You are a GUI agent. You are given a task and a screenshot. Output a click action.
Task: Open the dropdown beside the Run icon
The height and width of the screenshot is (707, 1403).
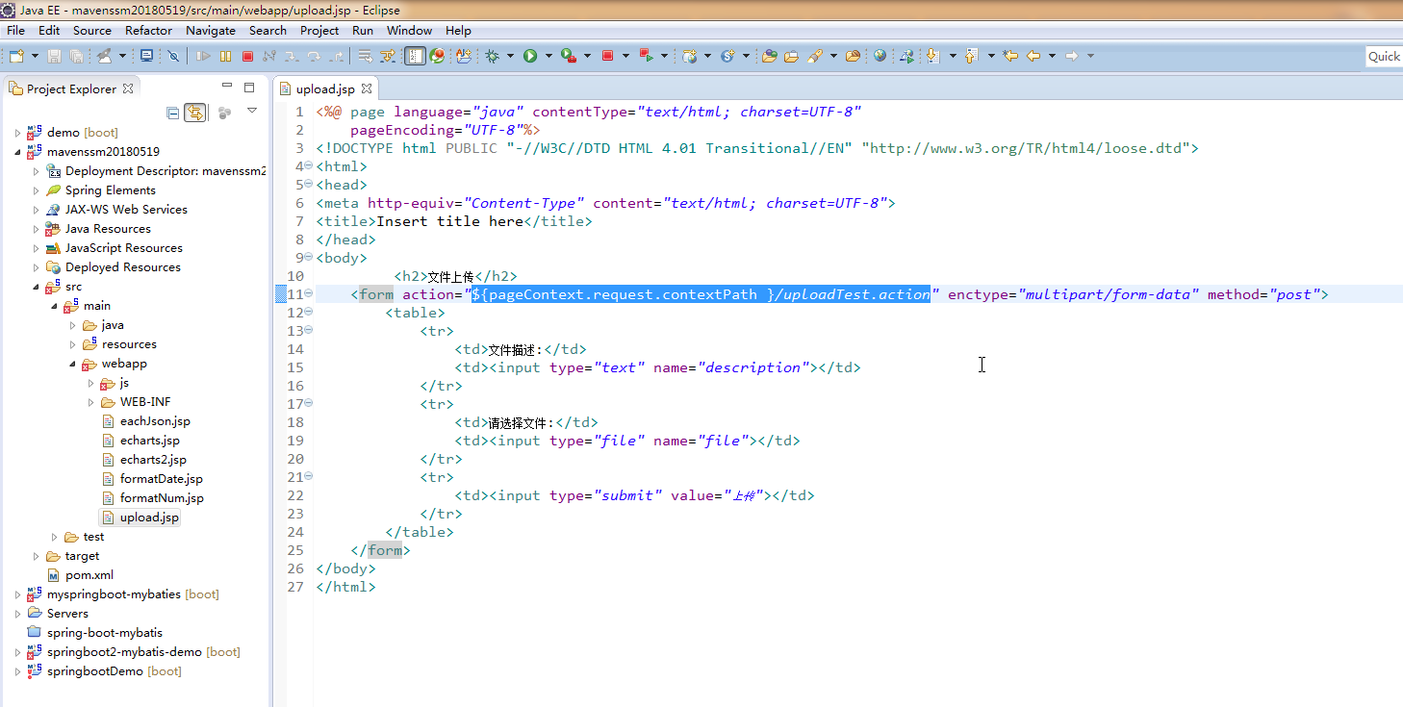[x=548, y=56]
